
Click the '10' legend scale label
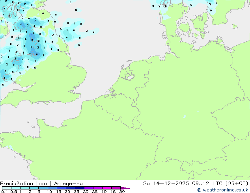click(49, 191)
